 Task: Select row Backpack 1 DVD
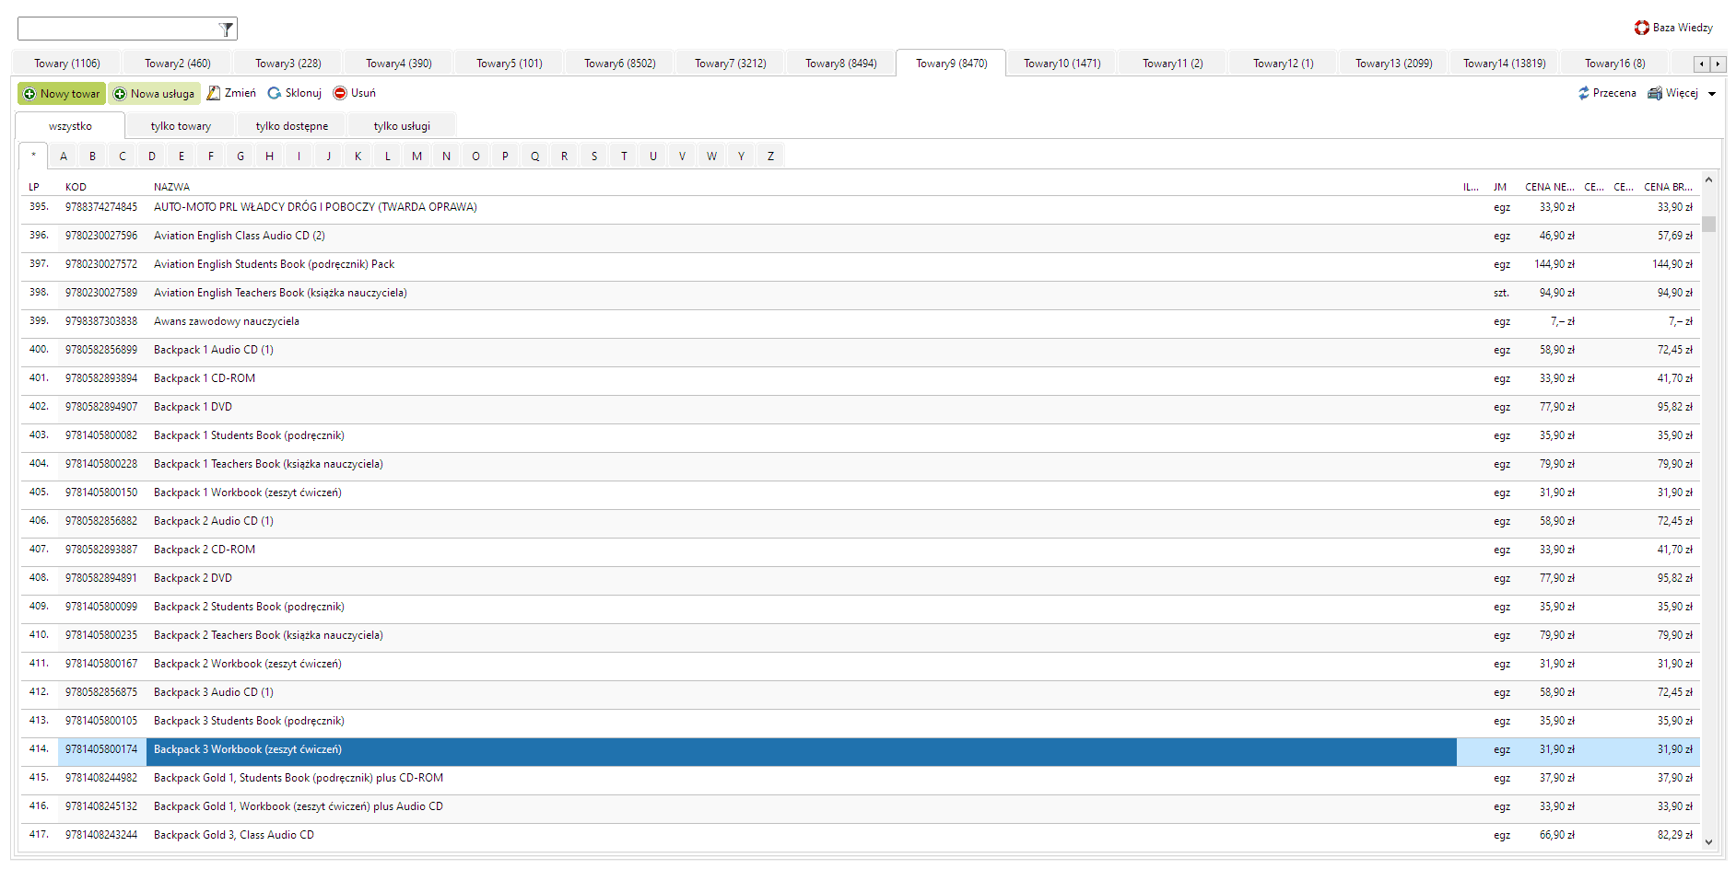coord(193,407)
